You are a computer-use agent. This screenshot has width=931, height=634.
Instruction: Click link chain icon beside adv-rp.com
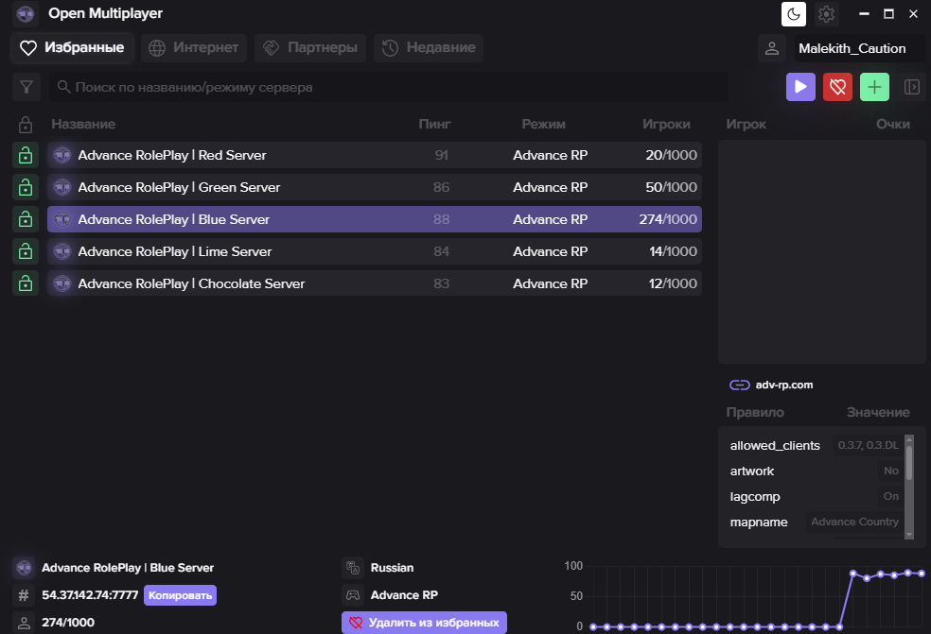click(739, 385)
